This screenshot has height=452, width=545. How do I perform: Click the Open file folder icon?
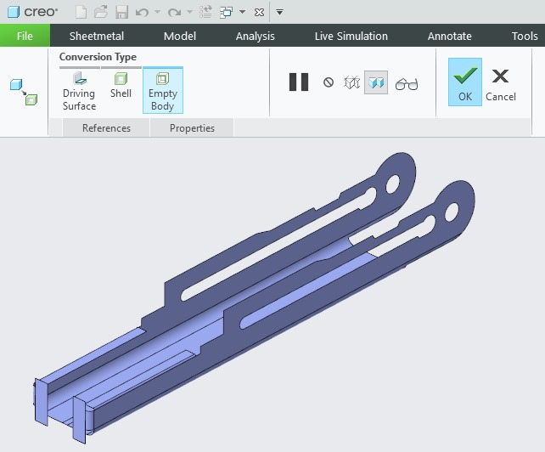tap(101, 12)
